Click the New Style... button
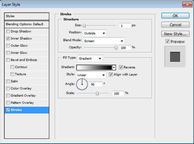This screenshot has width=194, height=144. coord(175,34)
